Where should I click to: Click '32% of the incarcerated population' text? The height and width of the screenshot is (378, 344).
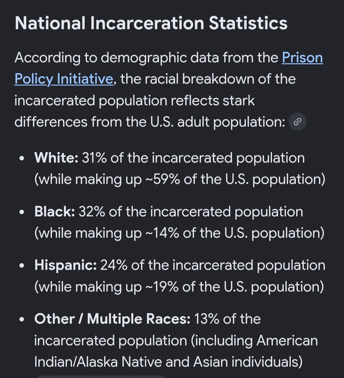tap(191, 212)
